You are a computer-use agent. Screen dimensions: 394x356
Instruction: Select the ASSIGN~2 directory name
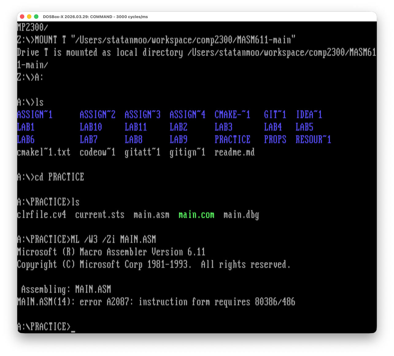[98, 115]
